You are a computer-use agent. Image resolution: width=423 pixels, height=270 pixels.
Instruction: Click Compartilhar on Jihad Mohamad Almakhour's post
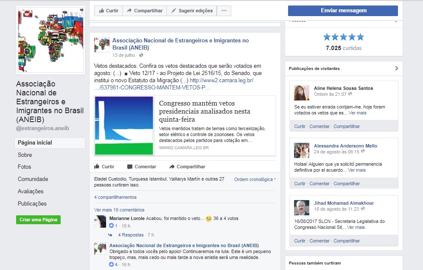(x=347, y=241)
